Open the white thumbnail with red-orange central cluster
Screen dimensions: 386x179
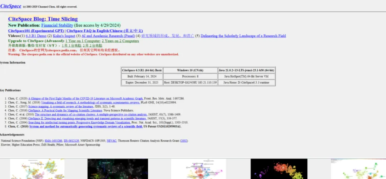[x=198, y=169]
